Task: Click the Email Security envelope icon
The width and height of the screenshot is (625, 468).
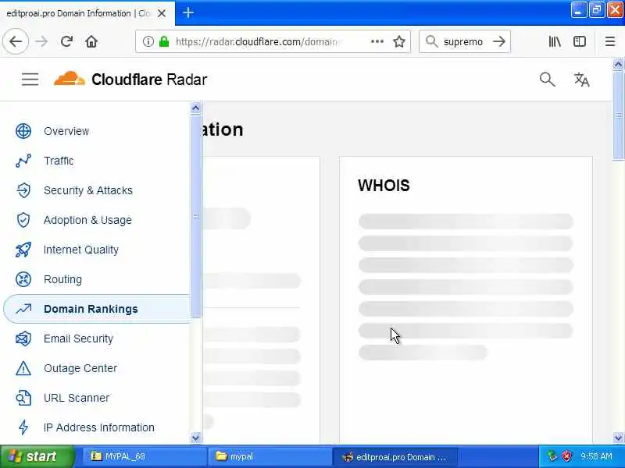Action: [x=23, y=339]
